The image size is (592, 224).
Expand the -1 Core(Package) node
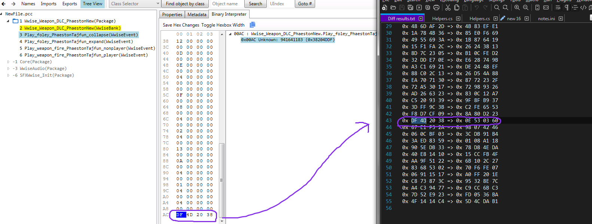coord(8,62)
